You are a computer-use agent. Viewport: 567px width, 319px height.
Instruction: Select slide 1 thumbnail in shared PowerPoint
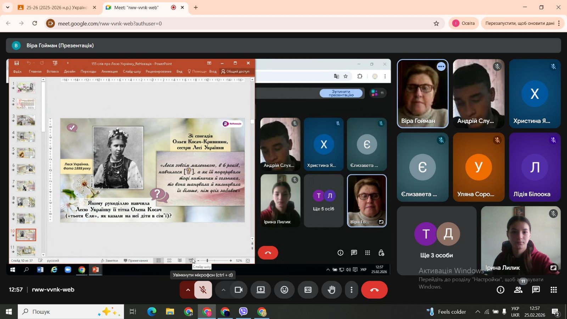click(x=26, y=88)
